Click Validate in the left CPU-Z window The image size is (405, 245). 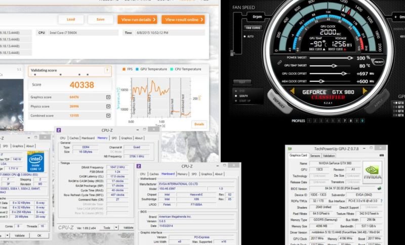coord(19,235)
